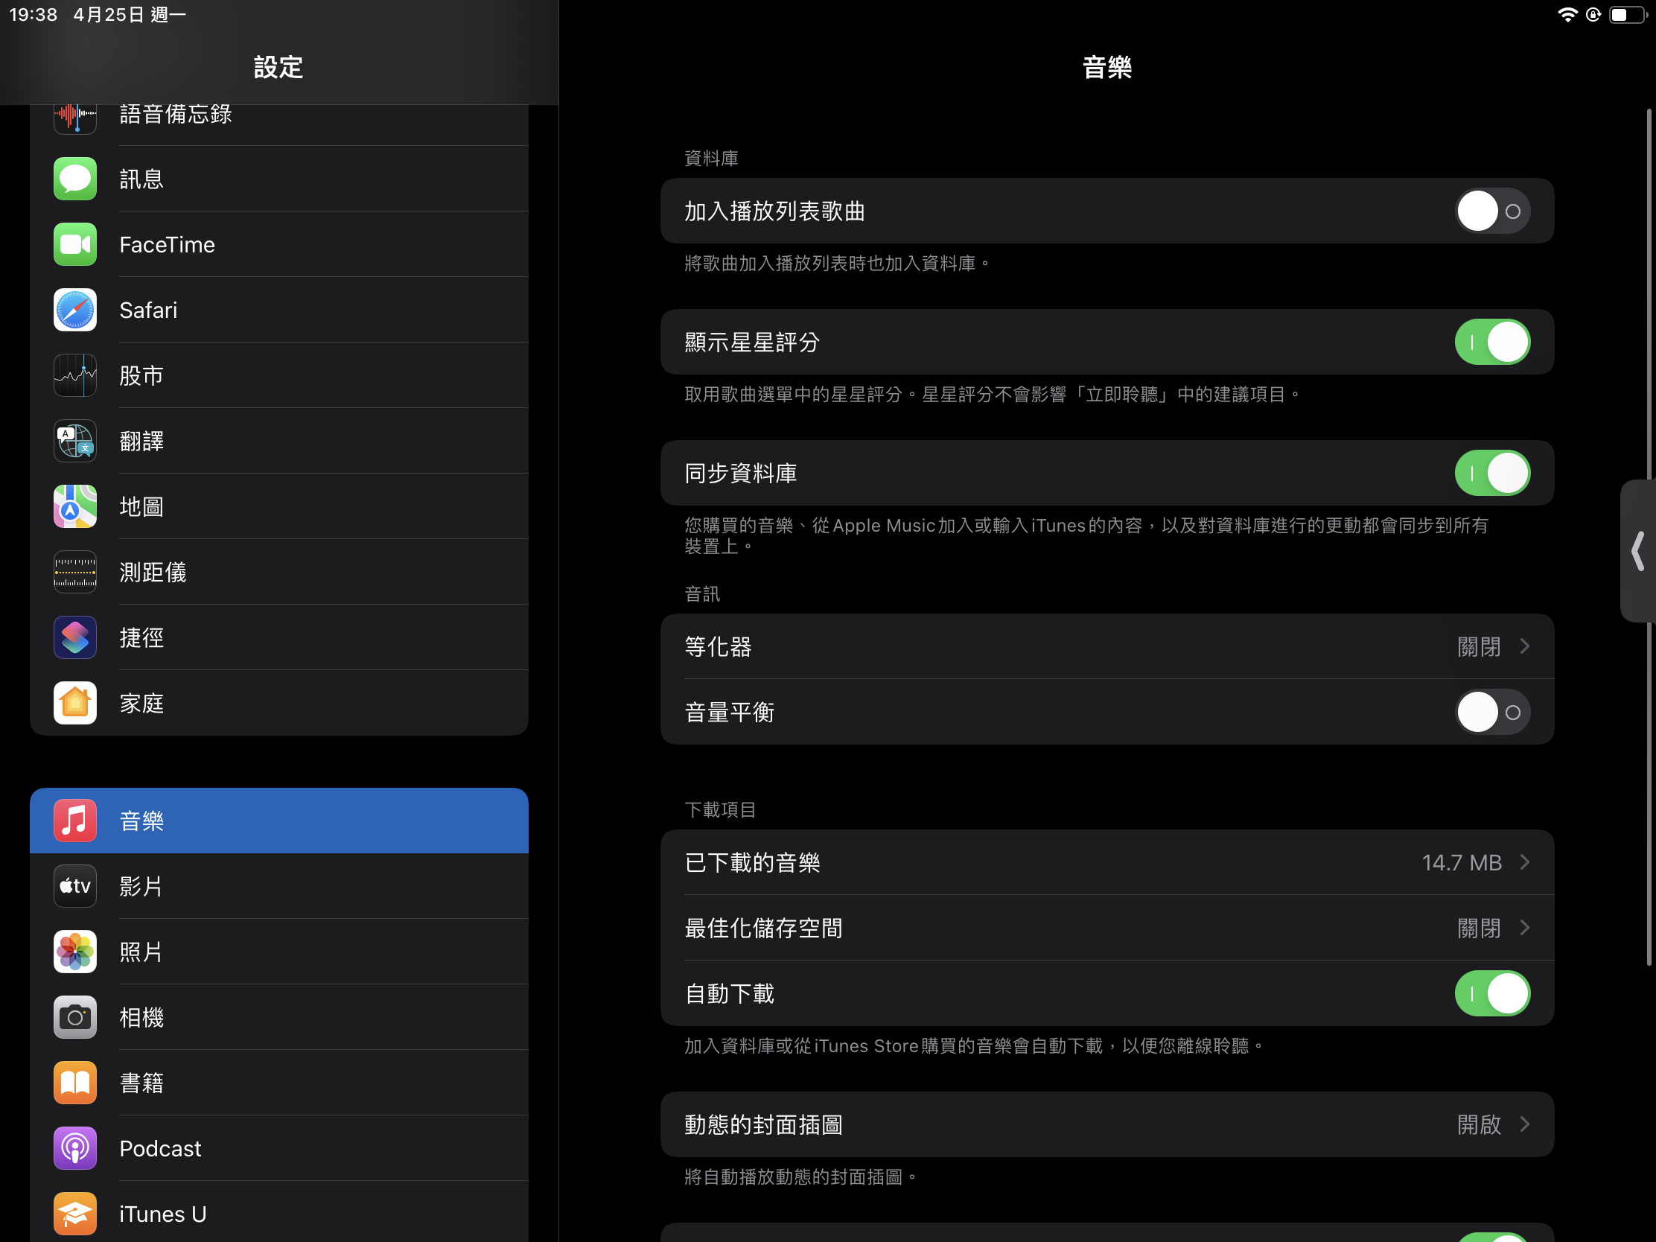This screenshot has height=1242, width=1656.
Task: Tap the slide-over handle on right edge
Action: click(x=1638, y=552)
